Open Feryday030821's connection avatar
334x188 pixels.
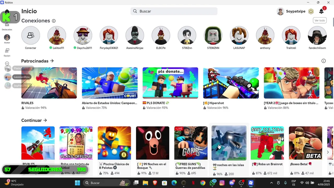pyautogui.click(x=109, y=35)
